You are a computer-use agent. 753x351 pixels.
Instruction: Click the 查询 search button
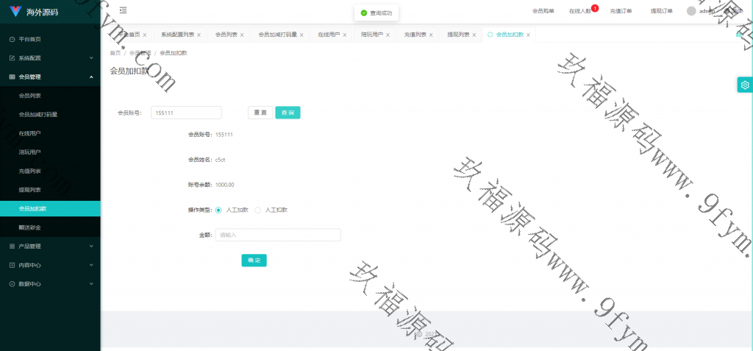(288, 113)
